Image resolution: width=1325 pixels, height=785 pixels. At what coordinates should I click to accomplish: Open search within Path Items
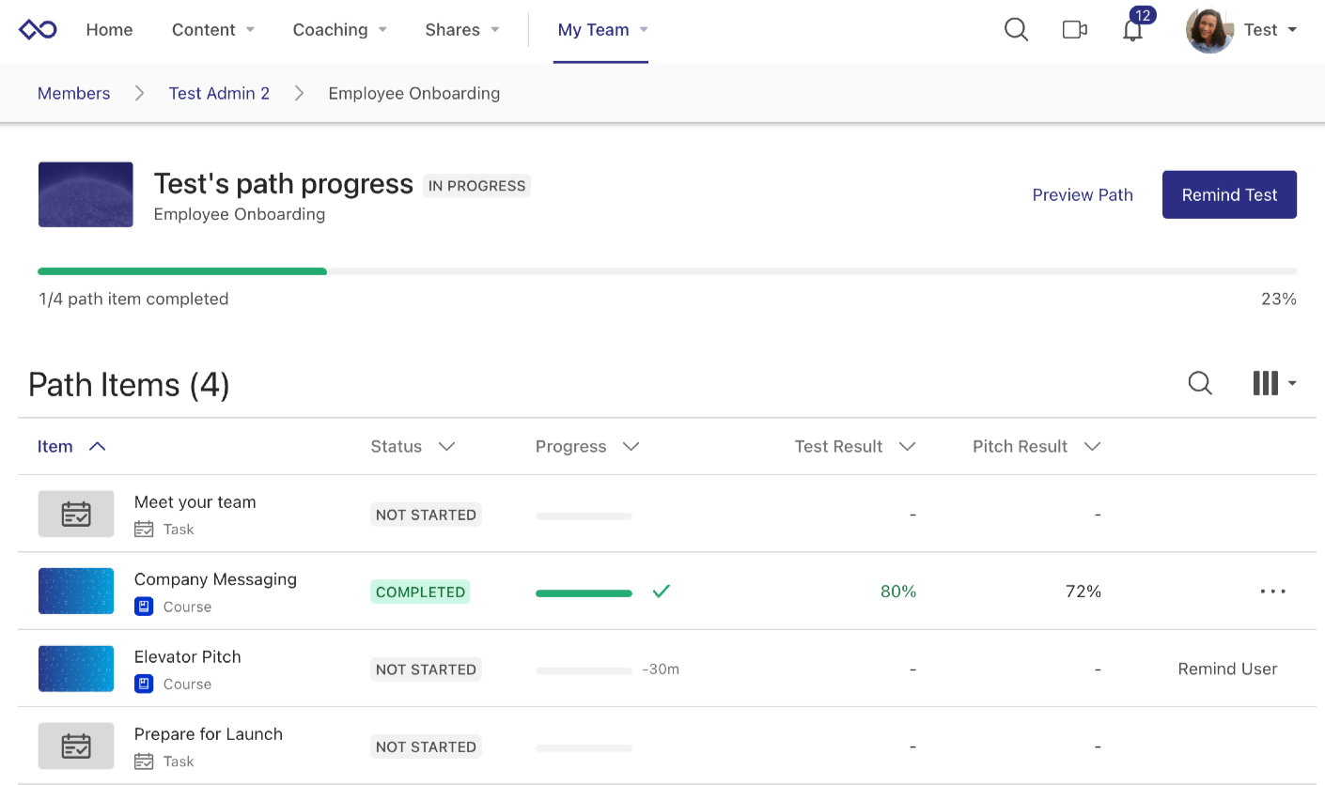pyautogui.click(x=1200, y=383)
